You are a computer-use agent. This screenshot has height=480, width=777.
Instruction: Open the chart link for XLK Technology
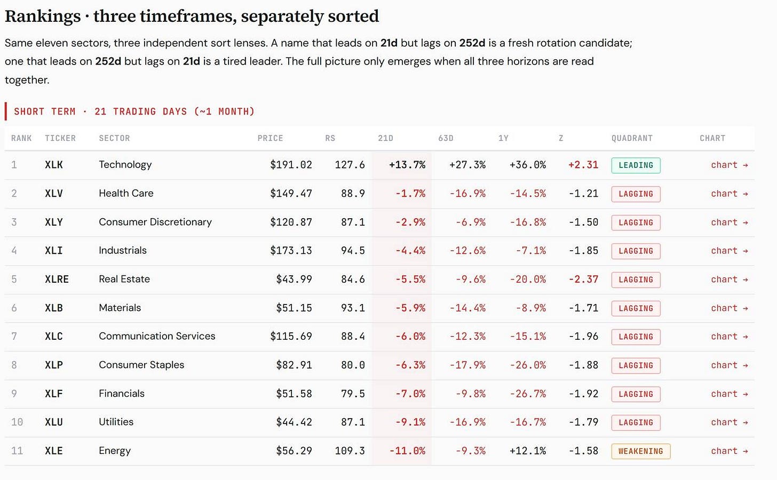pos(729,165)
